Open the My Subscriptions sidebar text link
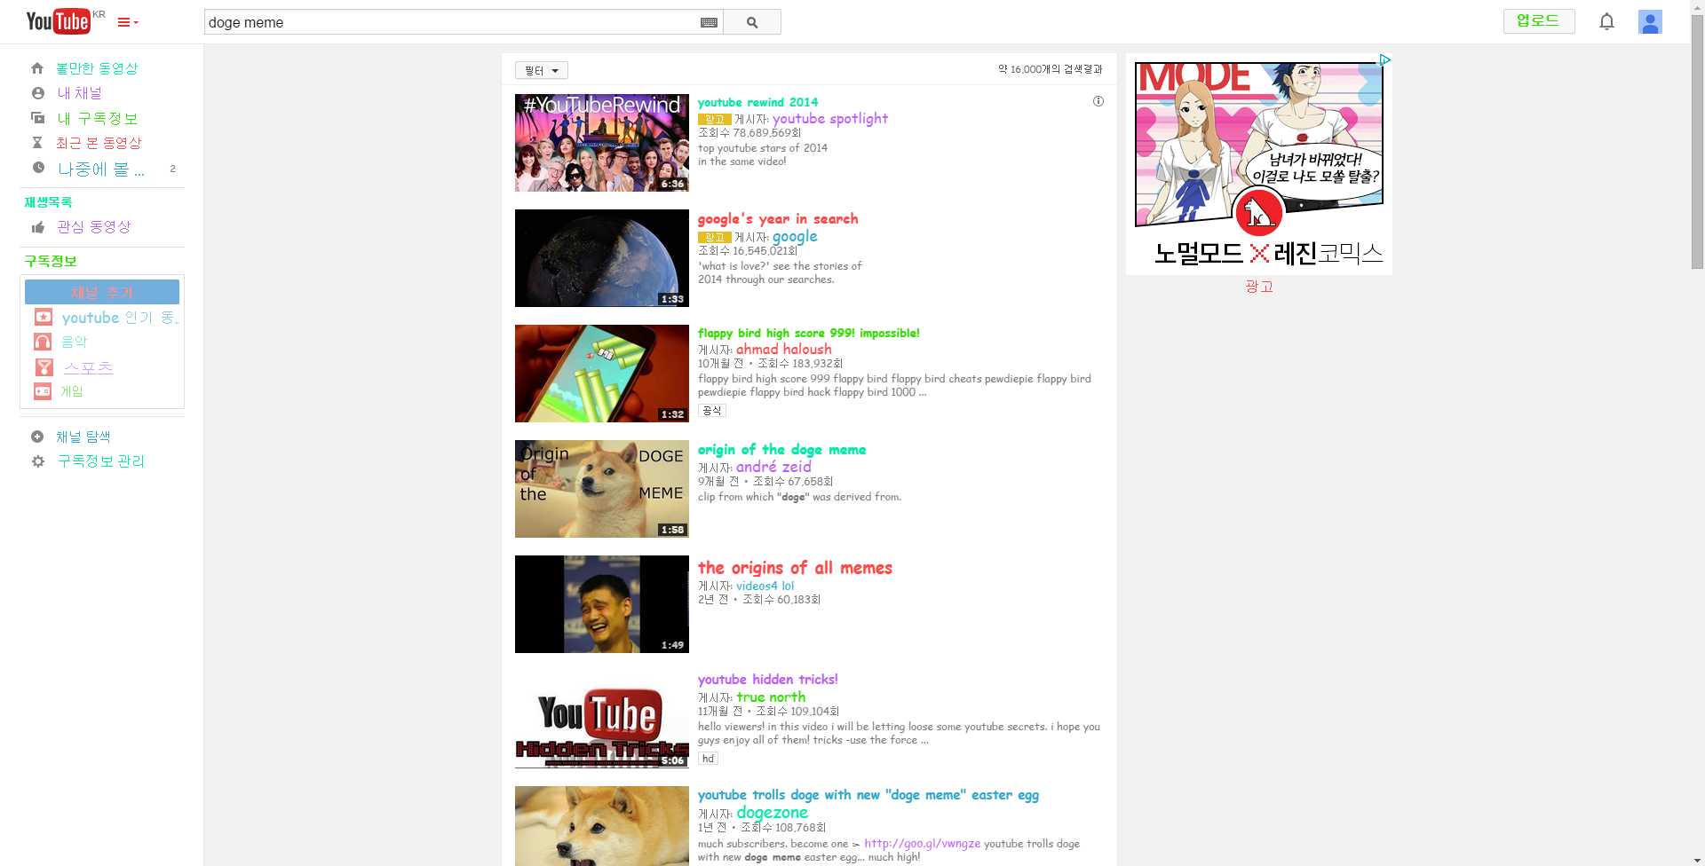 [98, 118]
